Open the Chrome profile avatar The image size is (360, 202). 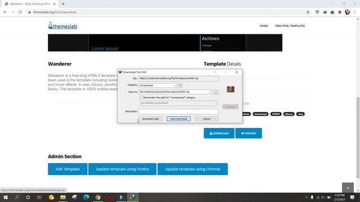click(x=348, y=12)
